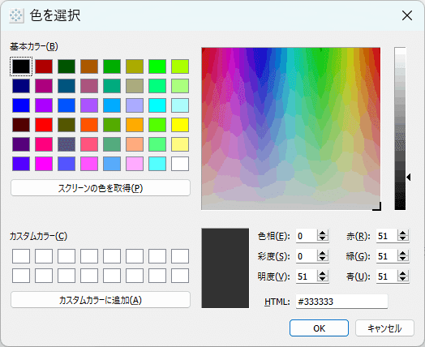Click the カスタムカラーに追加 button
This screenshot has height=347, width=425.
pos(101,300)
